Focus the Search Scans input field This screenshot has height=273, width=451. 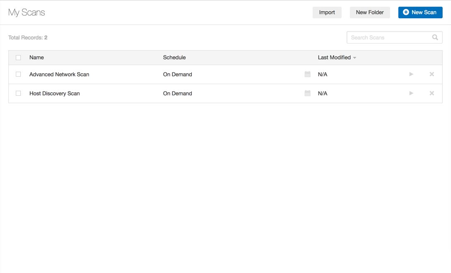click(388, 38)
